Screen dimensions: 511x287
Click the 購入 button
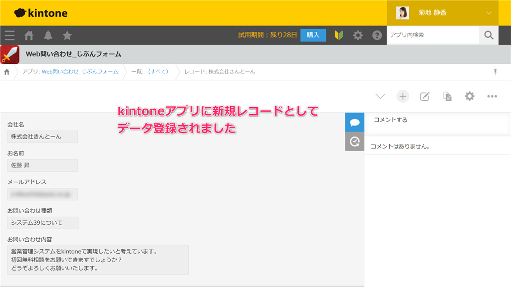click(313, 35)
